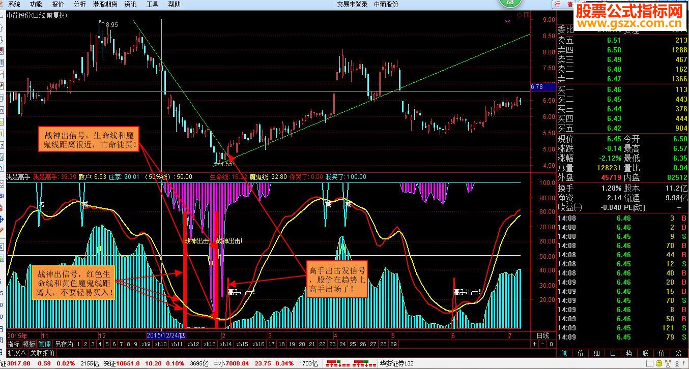Click the plus zoom-in button beside 日线
The height and width of the screenshot is (369, 689).
[534, 344]
